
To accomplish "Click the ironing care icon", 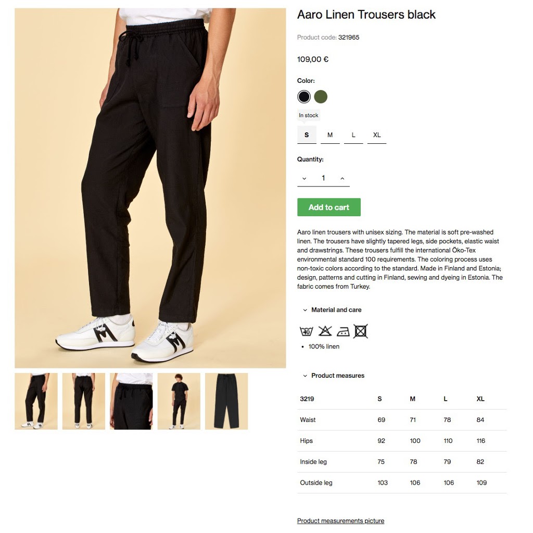I will [342, 331].
